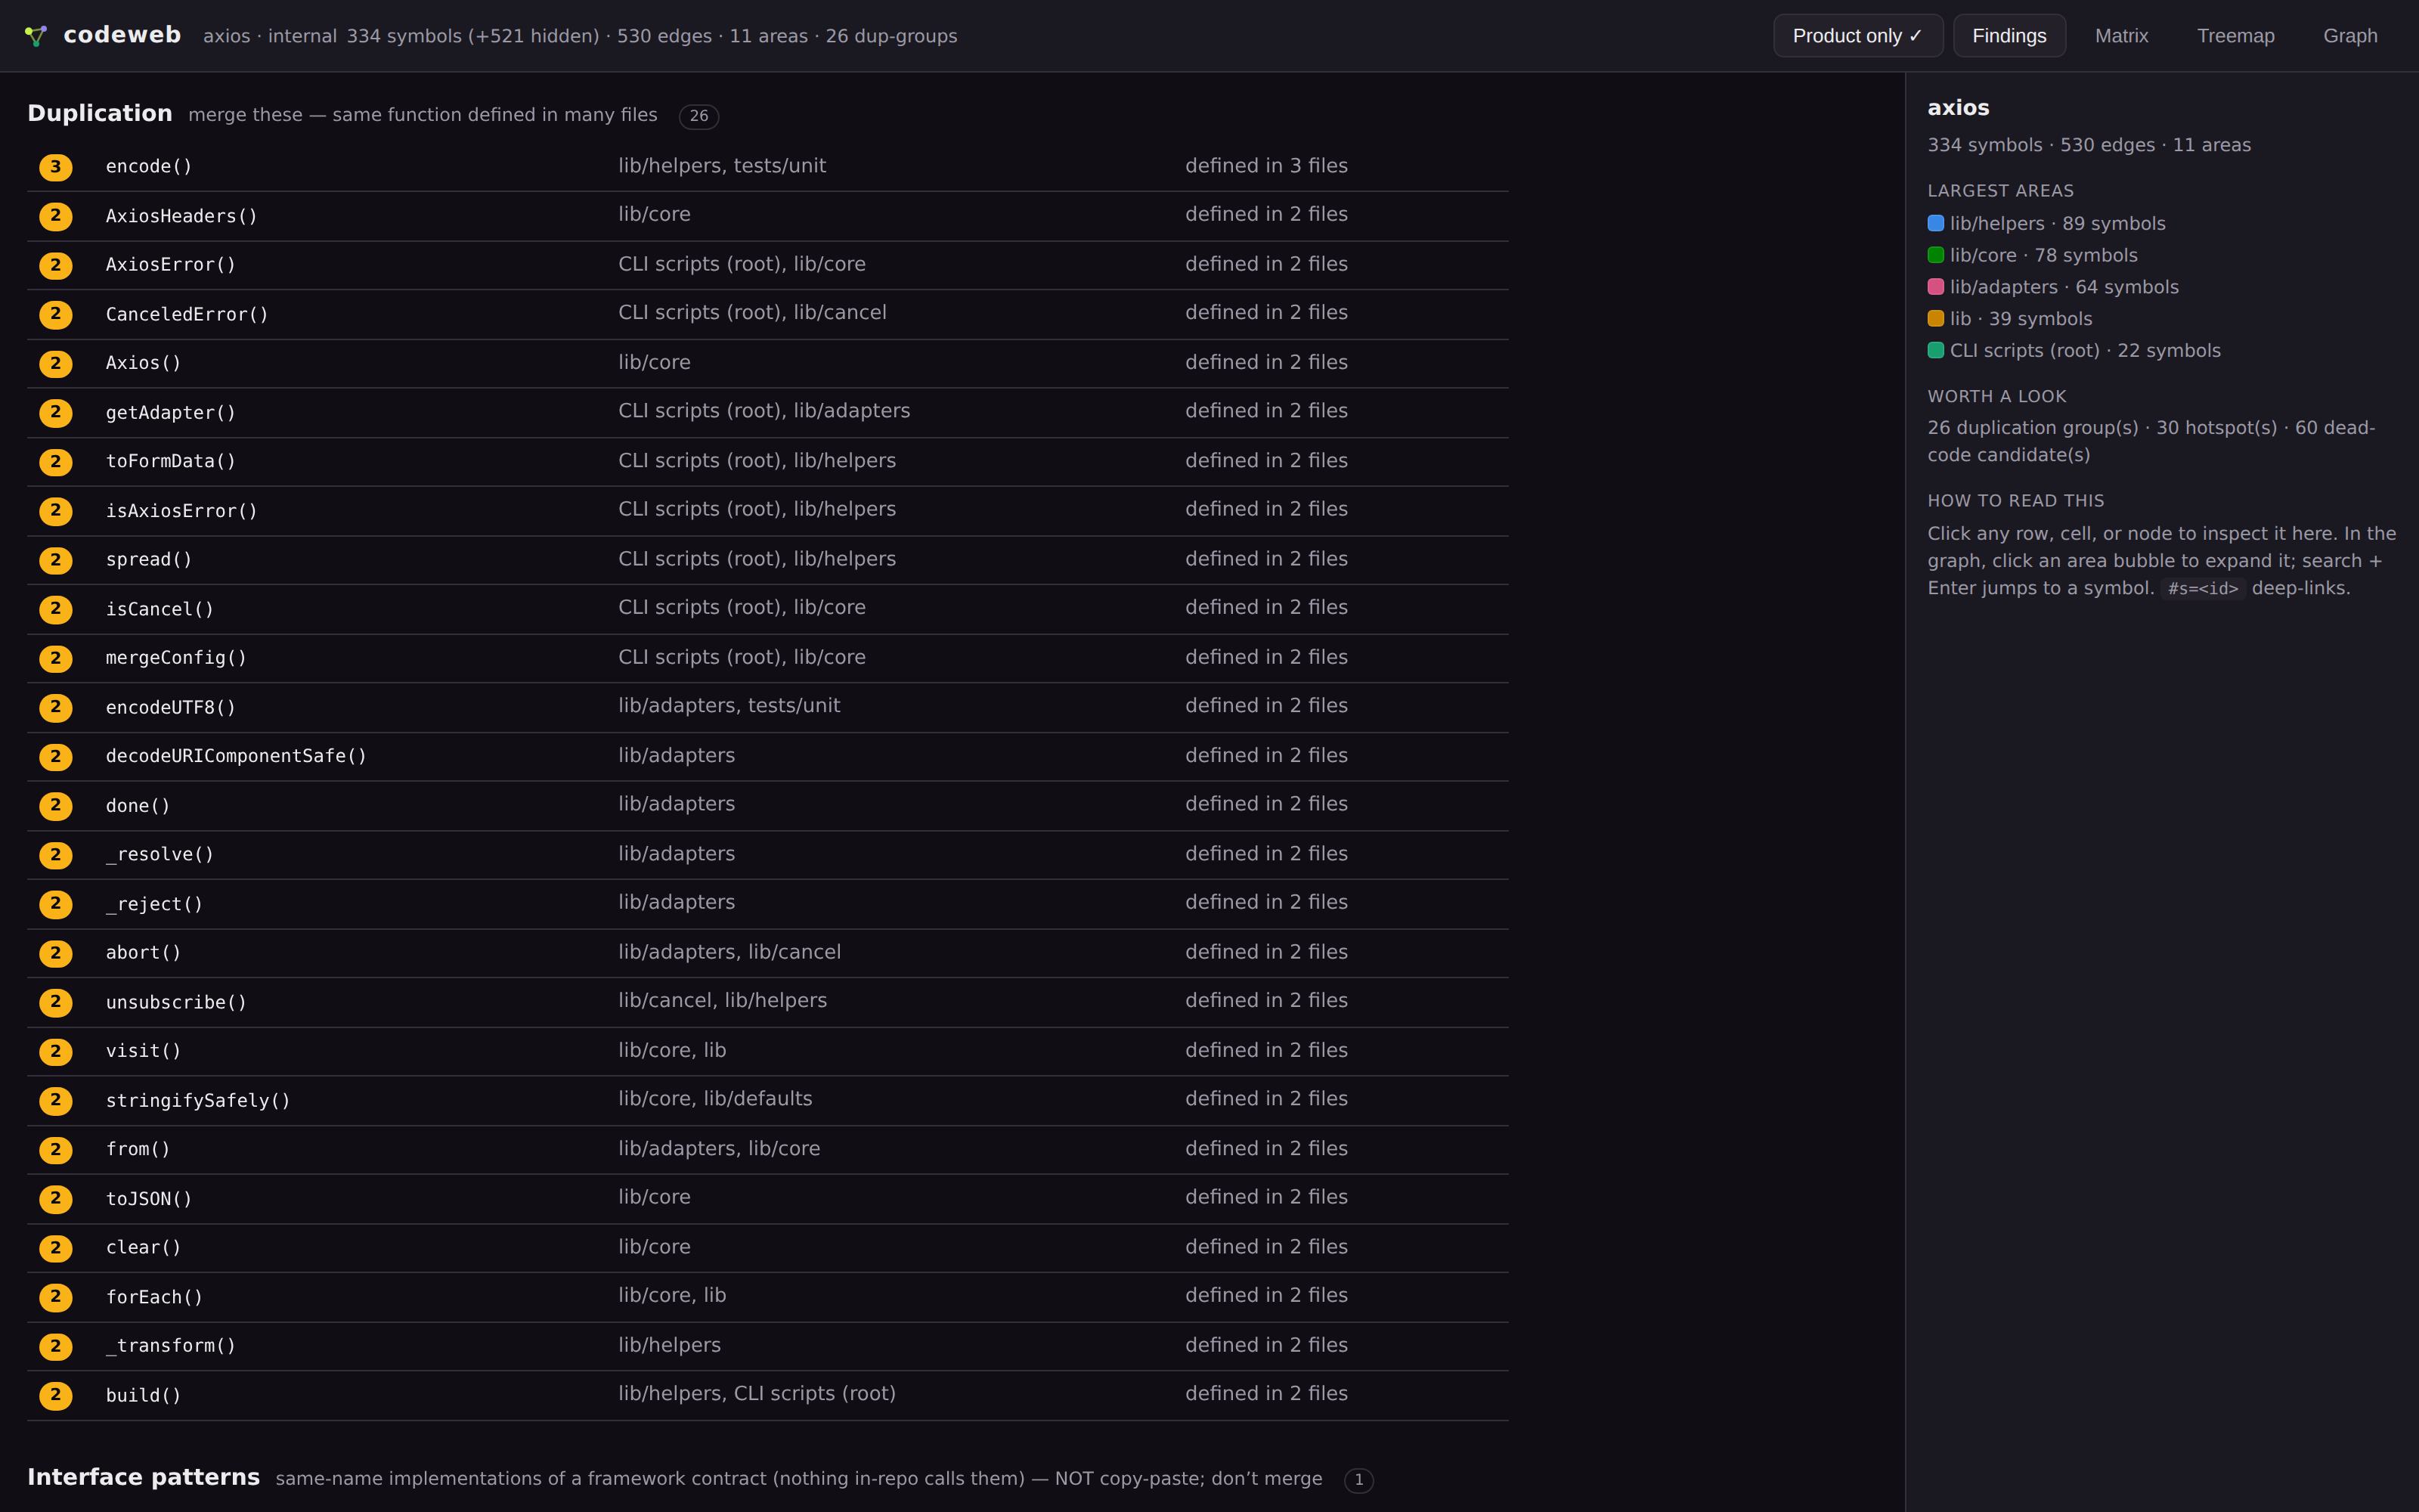Click the count badge beside isCancel()
Viewport: 2419px width, 1512px height.
[x=56, y=609]
